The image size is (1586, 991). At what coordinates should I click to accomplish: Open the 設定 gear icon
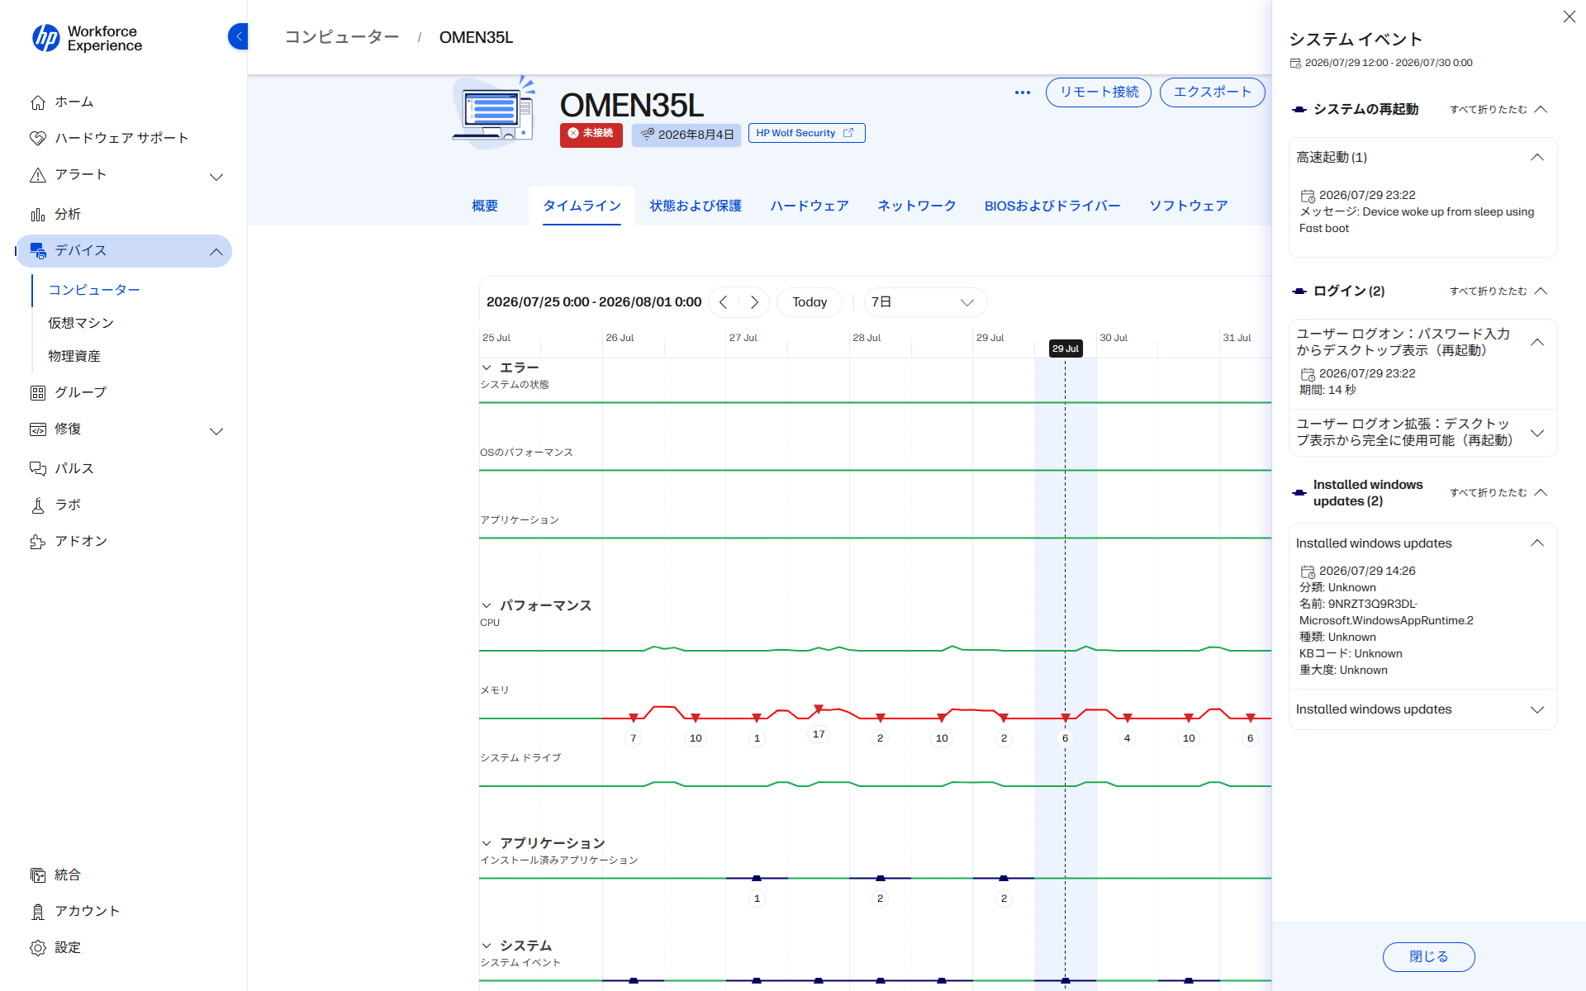[38, 948]
